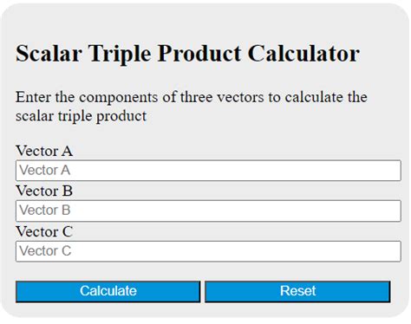The height and width of the screenshot is (324, 411).
Task: Click the word 'Calculator' in the title
Action: pos(303,54)
